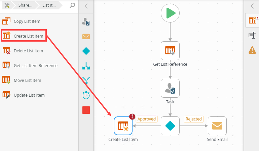
Task: Collapse the toolbox panel with left chevron
Action: tap(86, 6)
